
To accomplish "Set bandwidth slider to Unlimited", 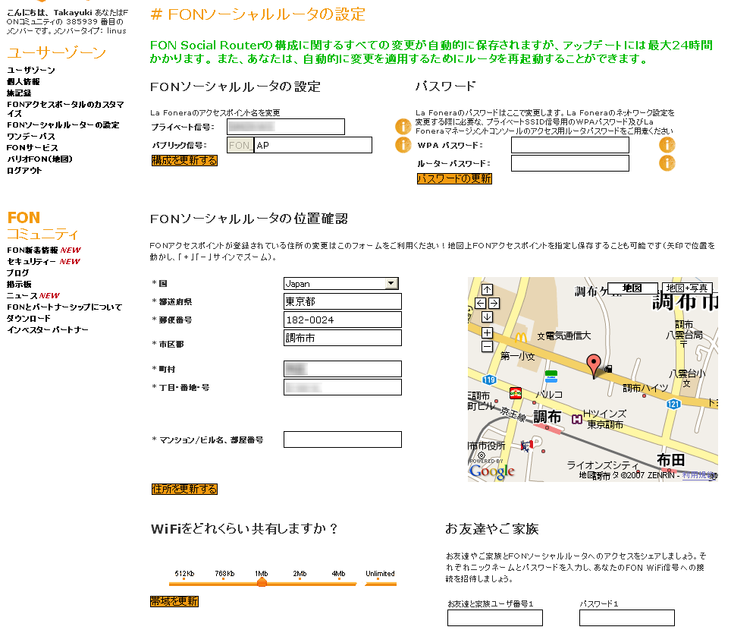I will (380, 579).
